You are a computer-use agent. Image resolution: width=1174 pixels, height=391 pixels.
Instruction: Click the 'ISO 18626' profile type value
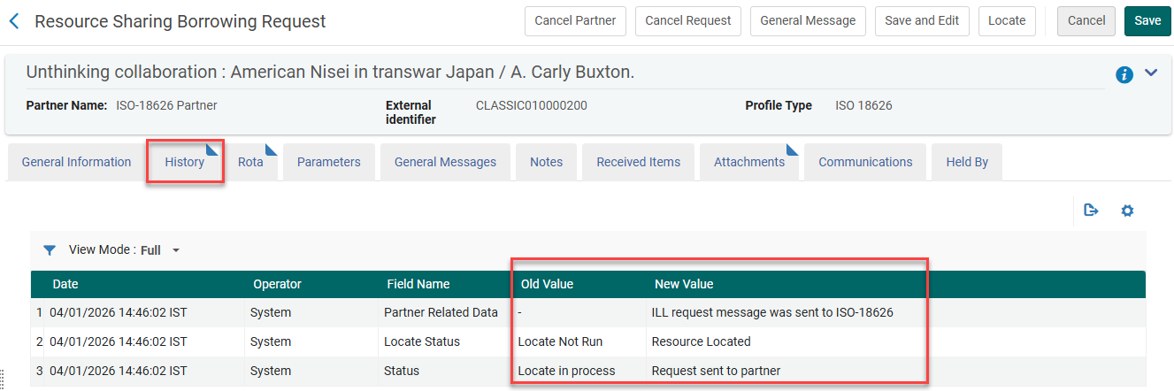863,105
